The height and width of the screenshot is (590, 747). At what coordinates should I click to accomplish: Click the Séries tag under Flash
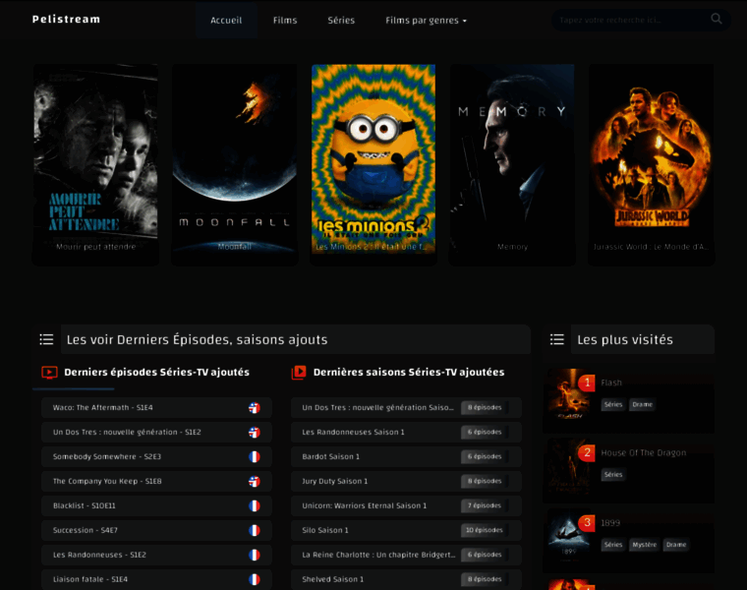(613, 404)
